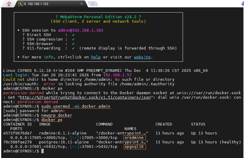Place cursor at the final terminal prompt

43,151
